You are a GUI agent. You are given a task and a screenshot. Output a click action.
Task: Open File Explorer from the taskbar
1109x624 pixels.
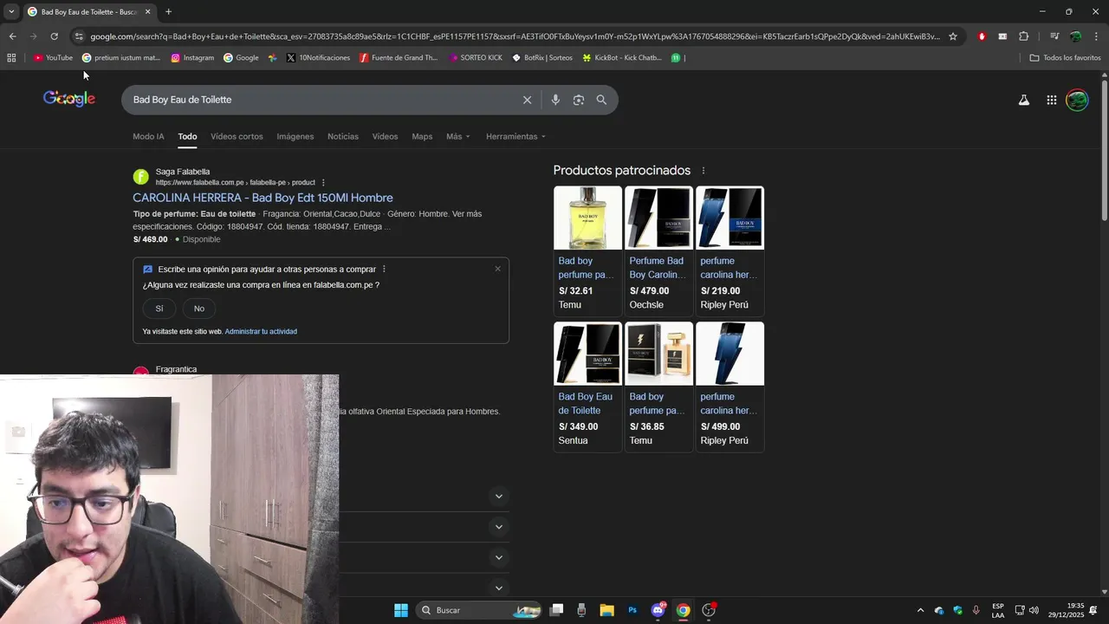606,610
